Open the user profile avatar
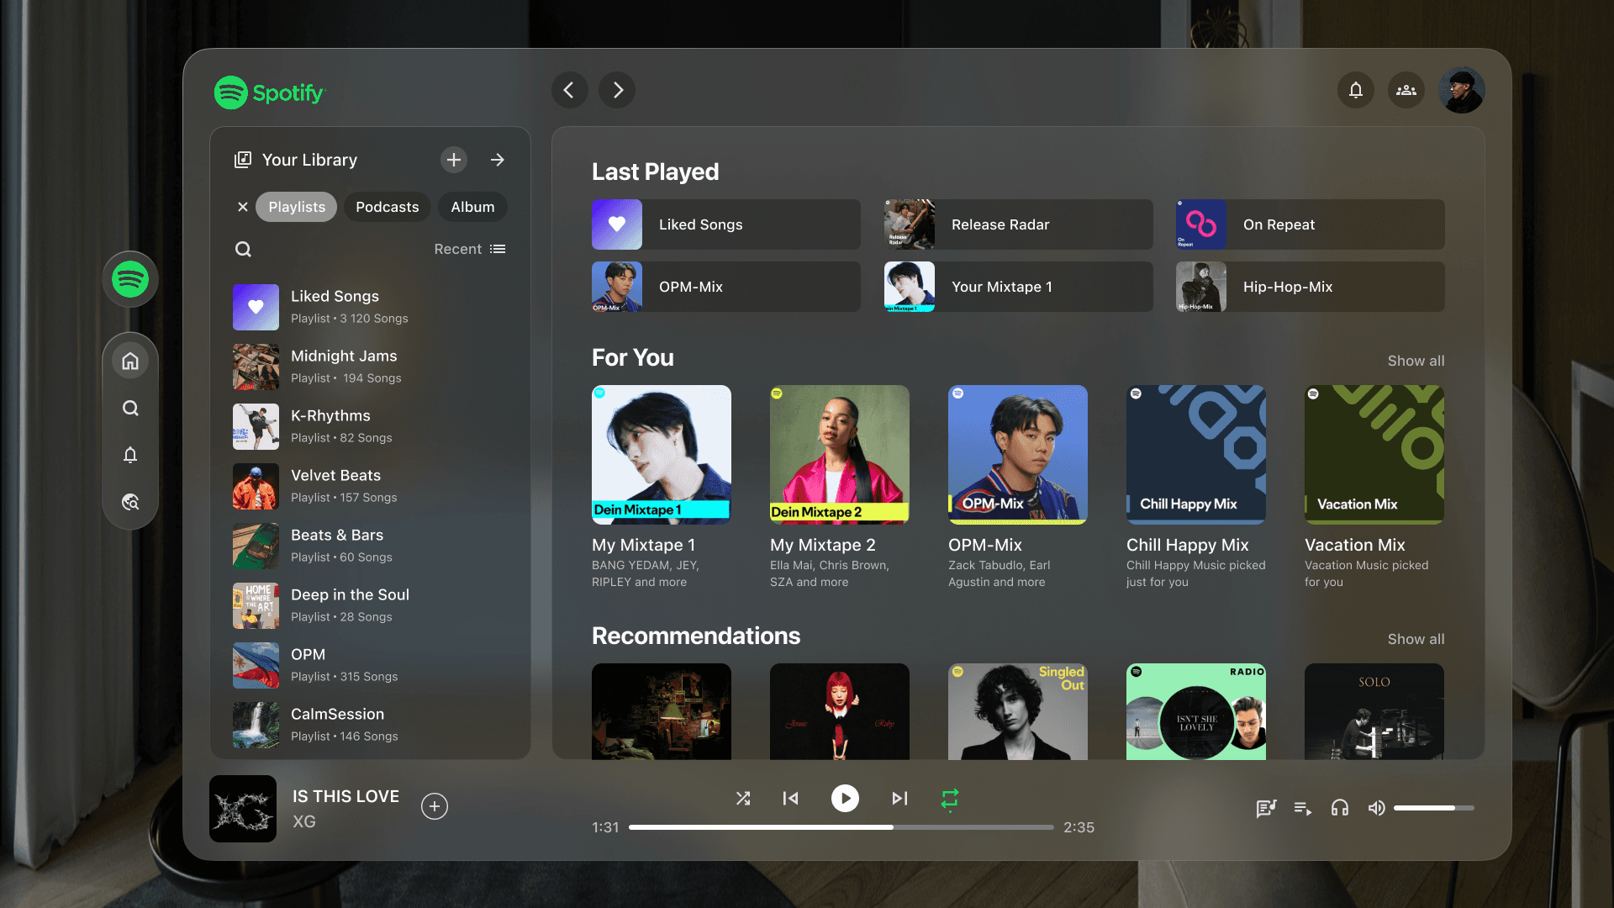This screenshot has height=908, width=1614. 1462,90
